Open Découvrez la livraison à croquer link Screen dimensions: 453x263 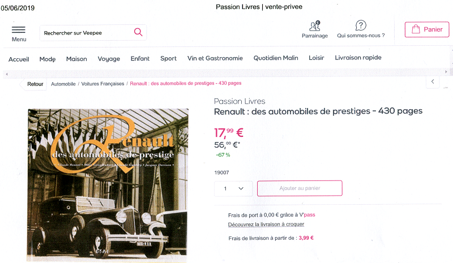[266, 225]
